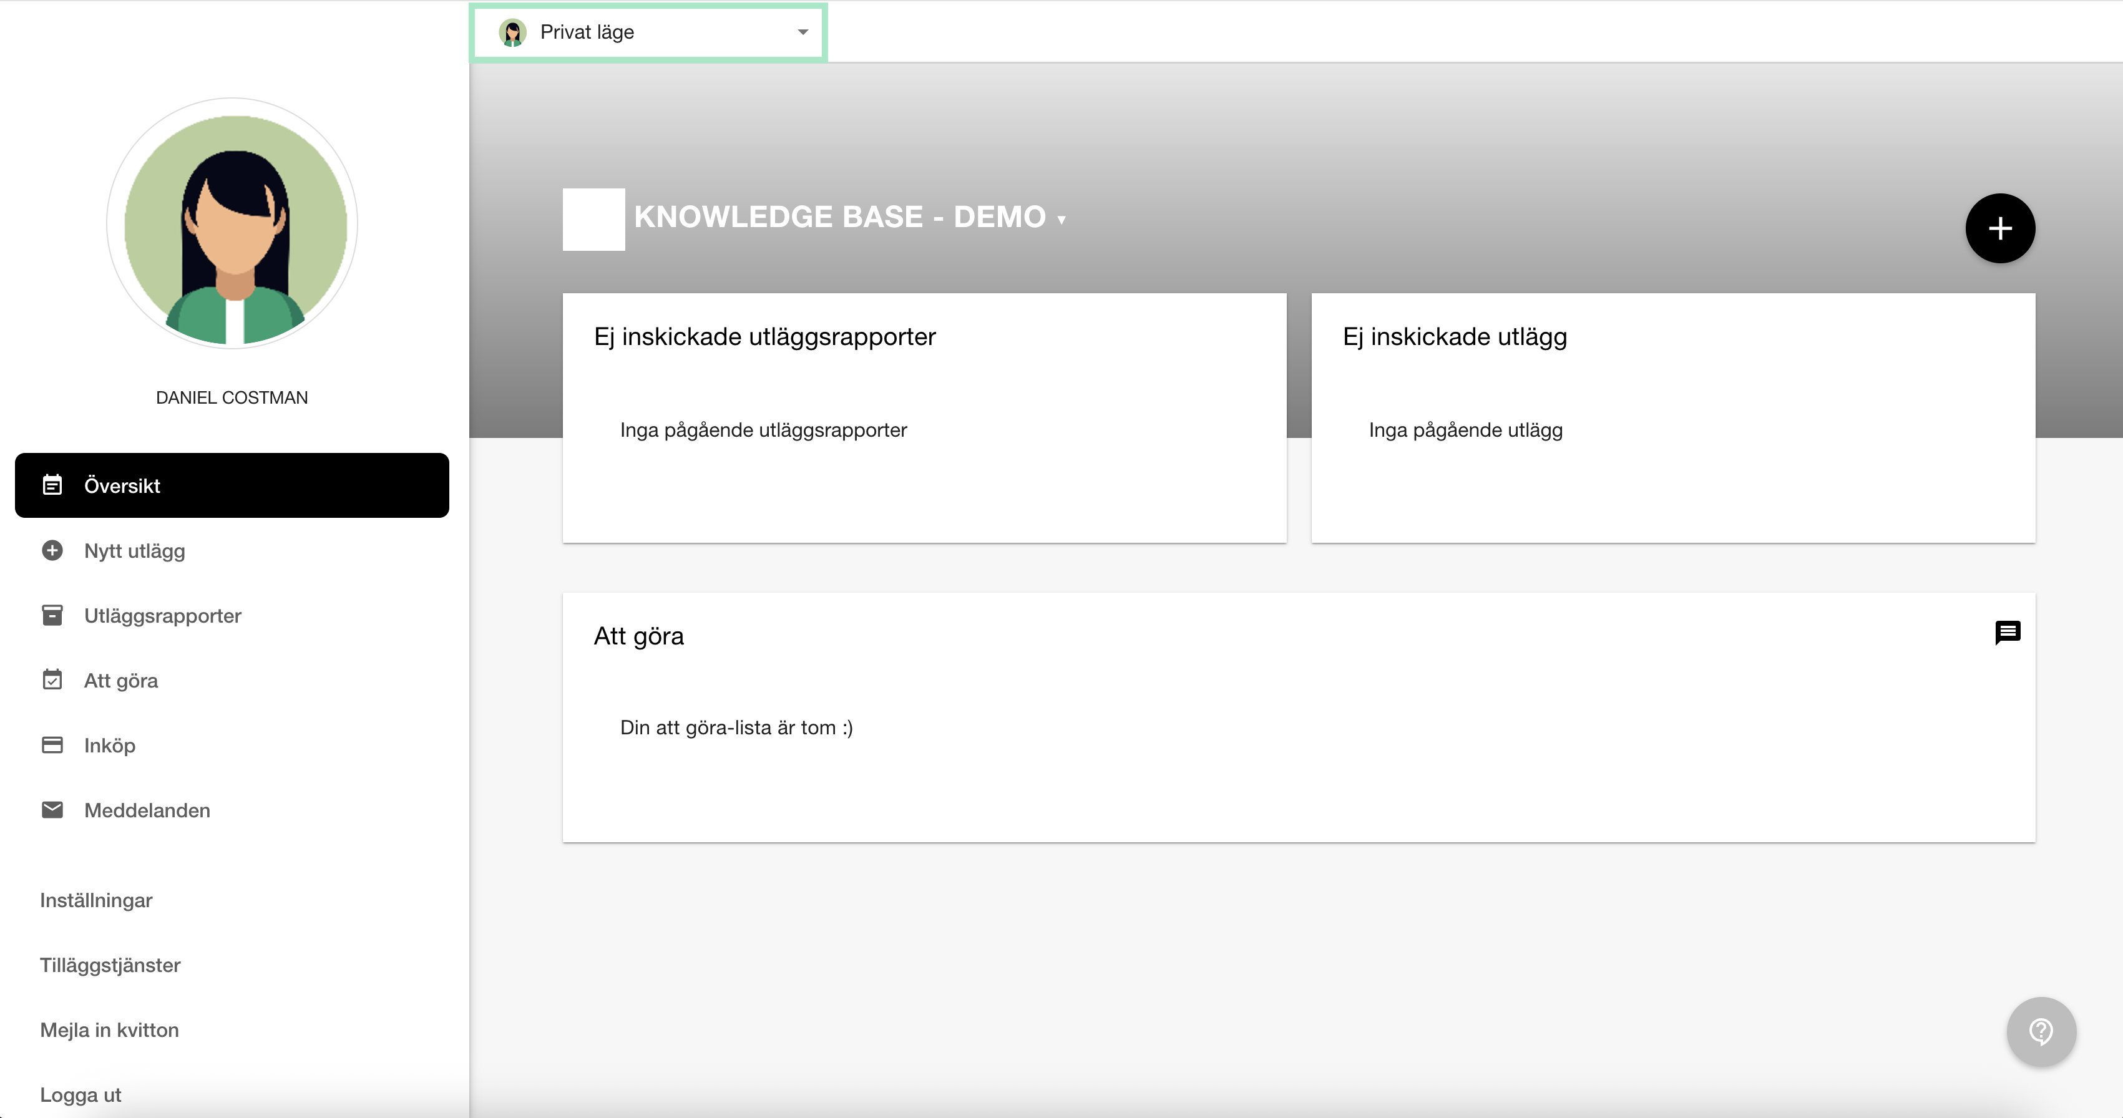Screen dimensions: 2123x1118
Task: Go to the Översikt menu item
Action: (x=232, y=485)
